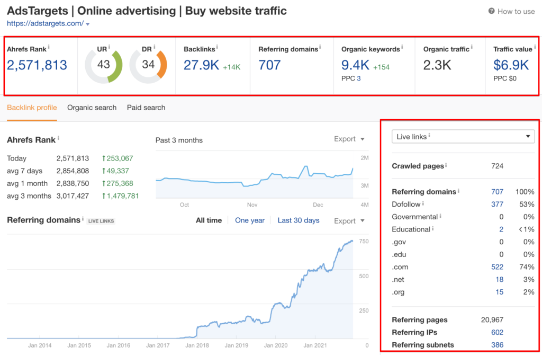Click the .net domains count 18
542x355 pixels.
pyautogui.click(x=499, y=280)
